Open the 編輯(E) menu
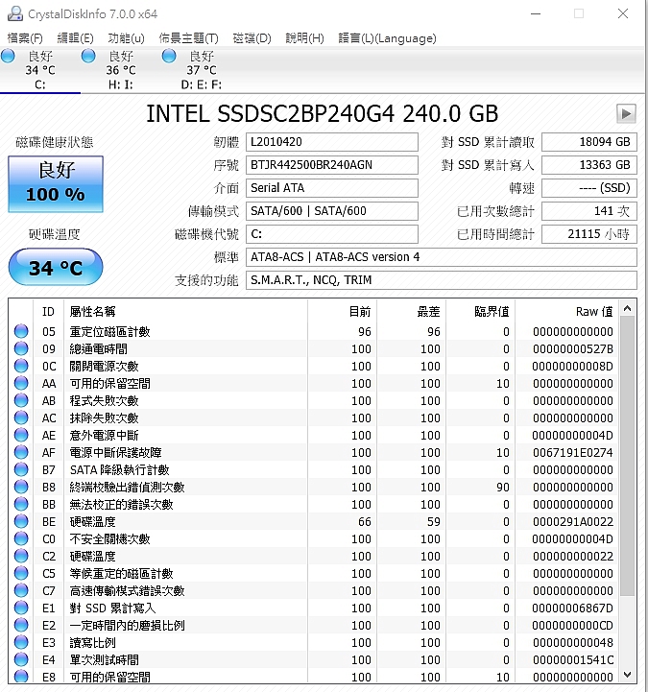 coord(75,38)
